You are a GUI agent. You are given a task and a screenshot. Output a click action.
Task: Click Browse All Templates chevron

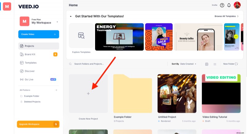(238, 16)
